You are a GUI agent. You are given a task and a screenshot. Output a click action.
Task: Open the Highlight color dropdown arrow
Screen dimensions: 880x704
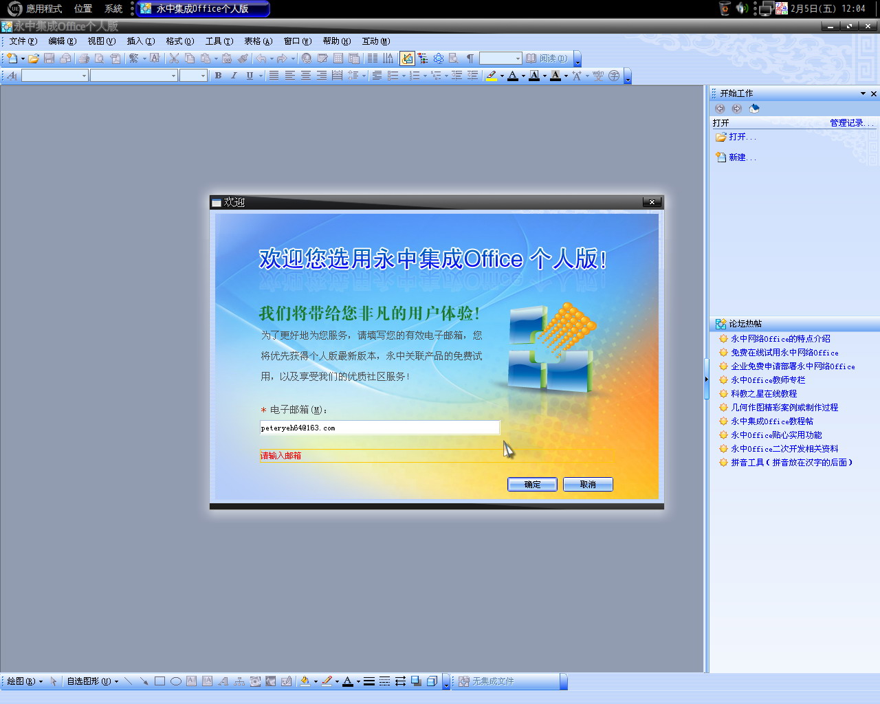502,76
